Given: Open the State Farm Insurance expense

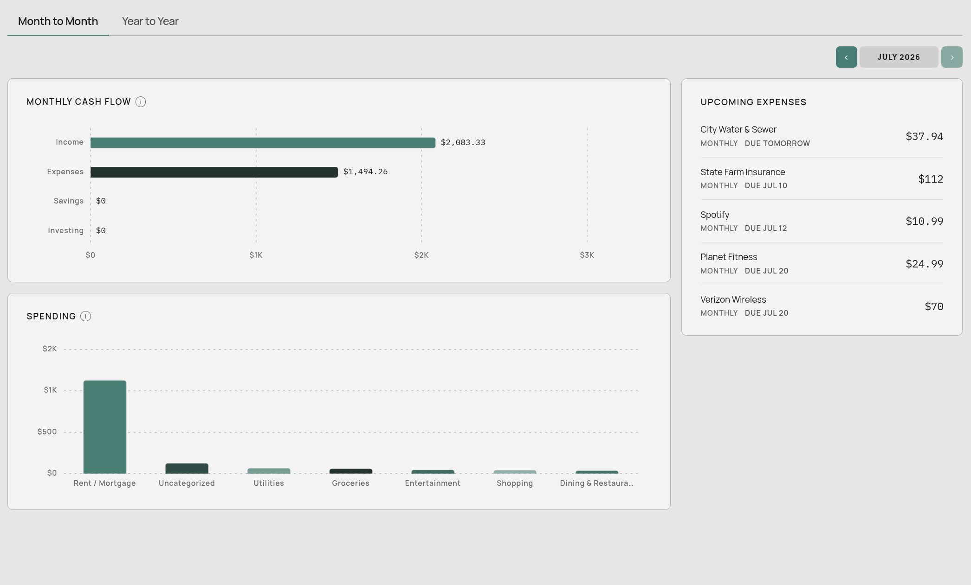Looking at the screenshot, I should pos(822,178).
